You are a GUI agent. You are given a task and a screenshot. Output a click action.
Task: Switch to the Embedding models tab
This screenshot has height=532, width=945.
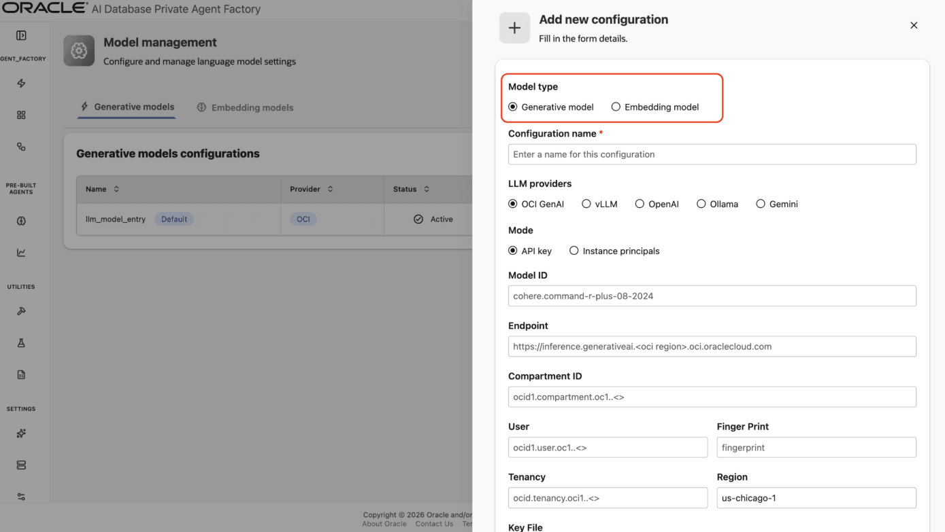pyautogui.click(x=246, y=107)
